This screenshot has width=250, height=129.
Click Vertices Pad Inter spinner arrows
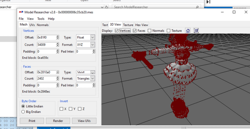click(94, 52)
